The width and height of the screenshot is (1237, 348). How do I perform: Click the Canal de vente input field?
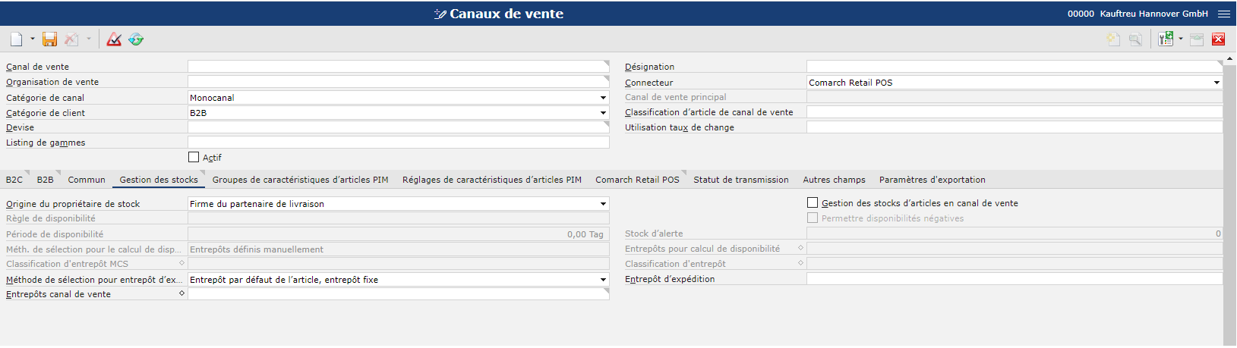pyautogui.click(x=399, y=67)
